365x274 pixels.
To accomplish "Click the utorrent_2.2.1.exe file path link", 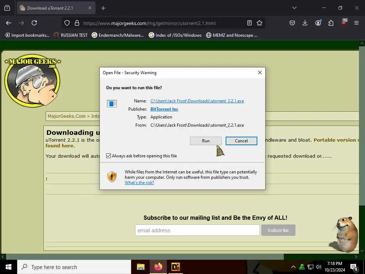I will pyautogui.click(x=197, y=101).
